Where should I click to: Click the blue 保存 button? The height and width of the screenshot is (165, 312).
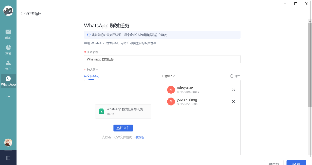(296, 163)
